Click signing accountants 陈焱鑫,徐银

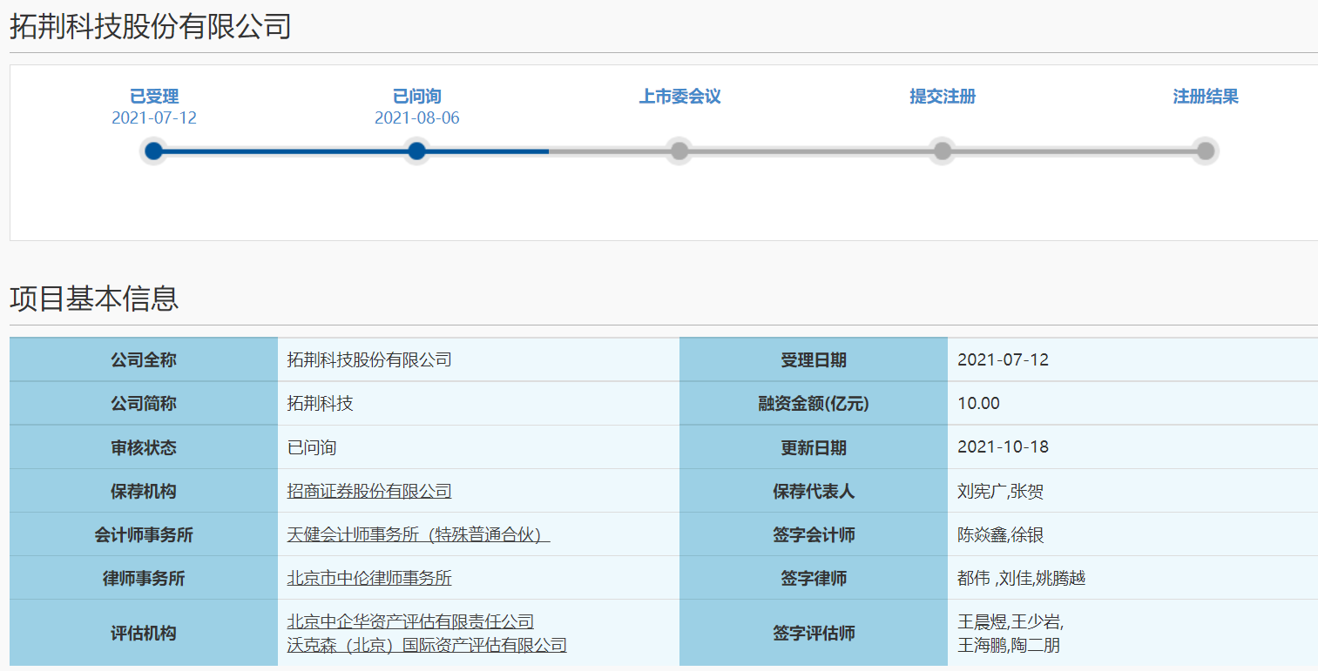click(x=1000, y=534)
